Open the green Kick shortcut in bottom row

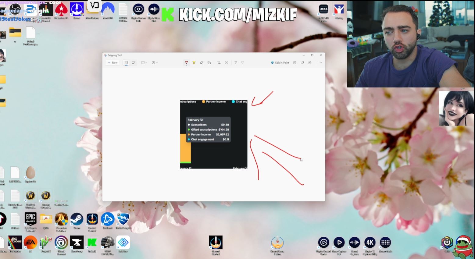pos(92,244)
